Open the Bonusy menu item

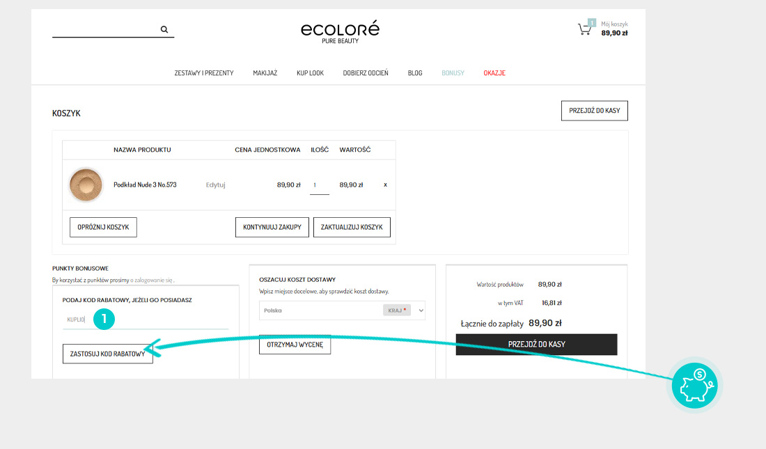453,73
